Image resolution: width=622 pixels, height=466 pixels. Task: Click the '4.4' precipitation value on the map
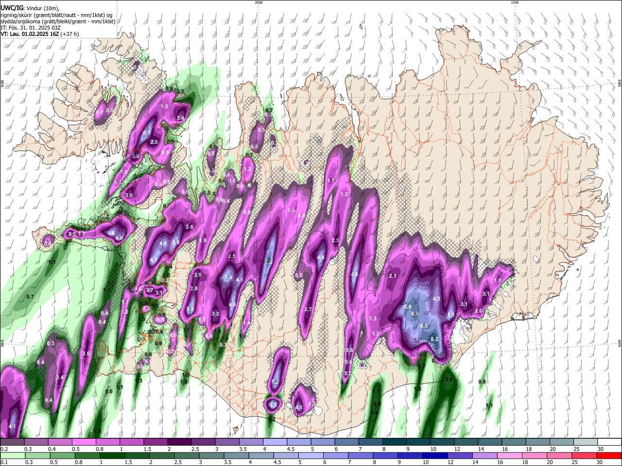[321, 257]
